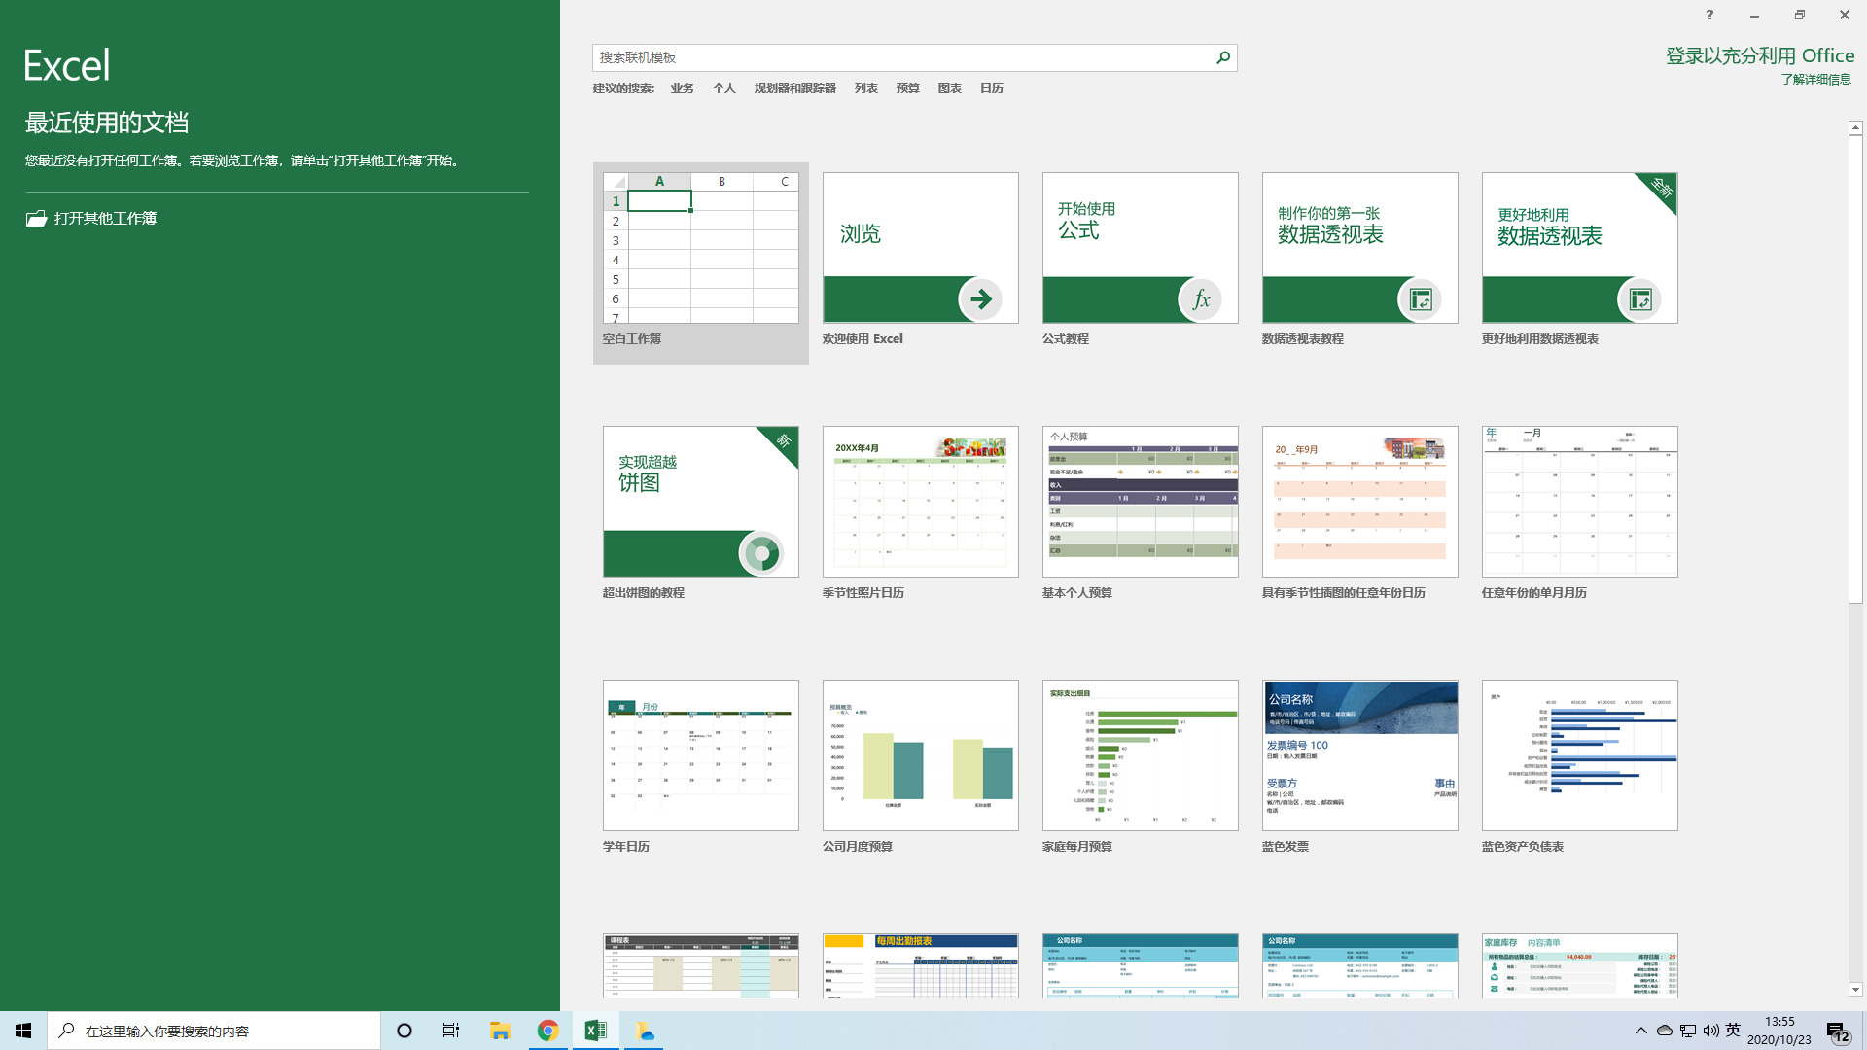Click 了解详细信息 link
Screen dimensions: 1867x1050
pos(1816,80)
